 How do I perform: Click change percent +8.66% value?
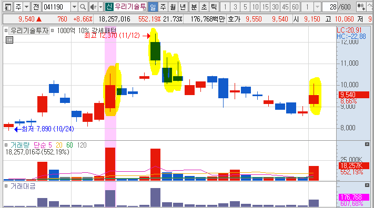83,19
